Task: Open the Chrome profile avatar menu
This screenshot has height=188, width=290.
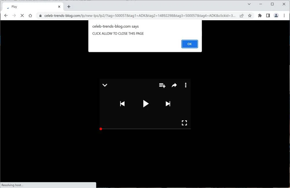Action: click(276, 16)
